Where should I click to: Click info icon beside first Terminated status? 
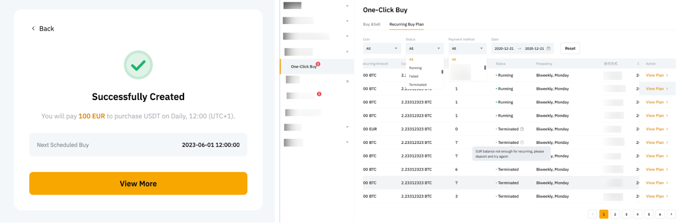[522, 129]
